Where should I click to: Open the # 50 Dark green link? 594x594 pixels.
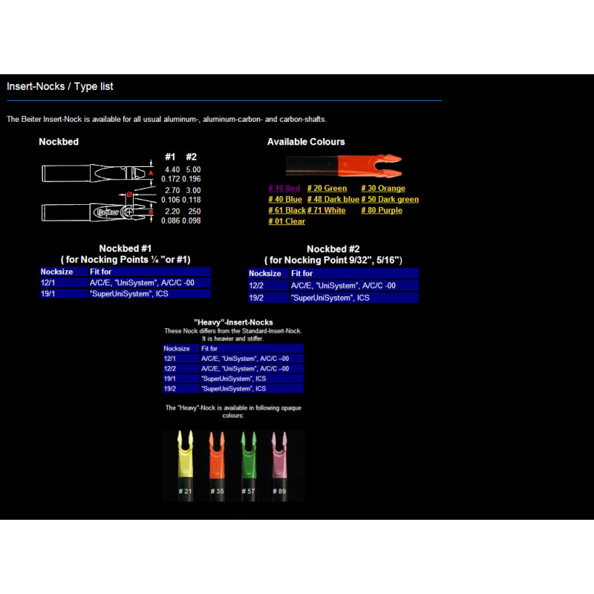[390, 199]
